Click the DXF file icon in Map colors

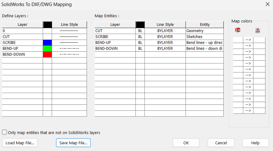pyautogui.click(x=258, y=30)
